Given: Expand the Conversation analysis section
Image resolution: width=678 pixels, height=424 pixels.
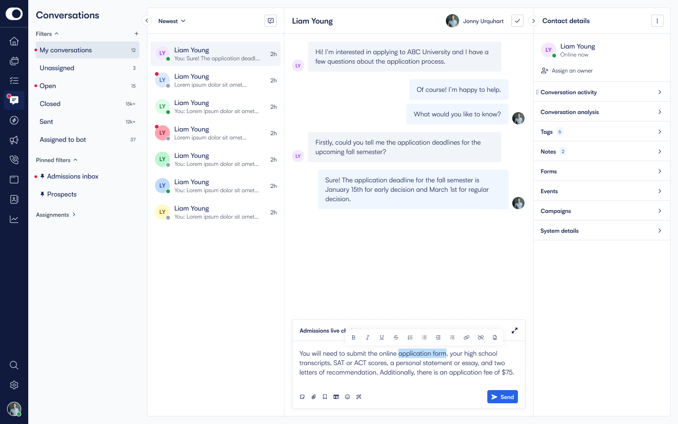Looking at the screenshot, I should pos(601,112).
